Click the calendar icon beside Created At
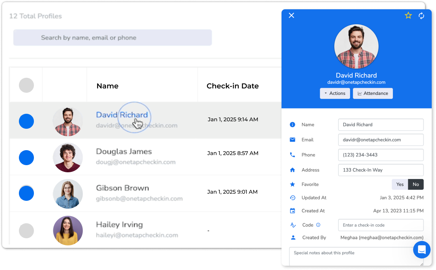The width and height of the screenshot is (436, 270). pos(293,211)
